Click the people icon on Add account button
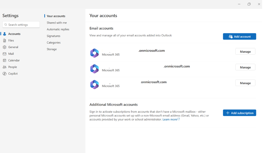This screenshot has width=264, height=153. click(x=230, y=37)
